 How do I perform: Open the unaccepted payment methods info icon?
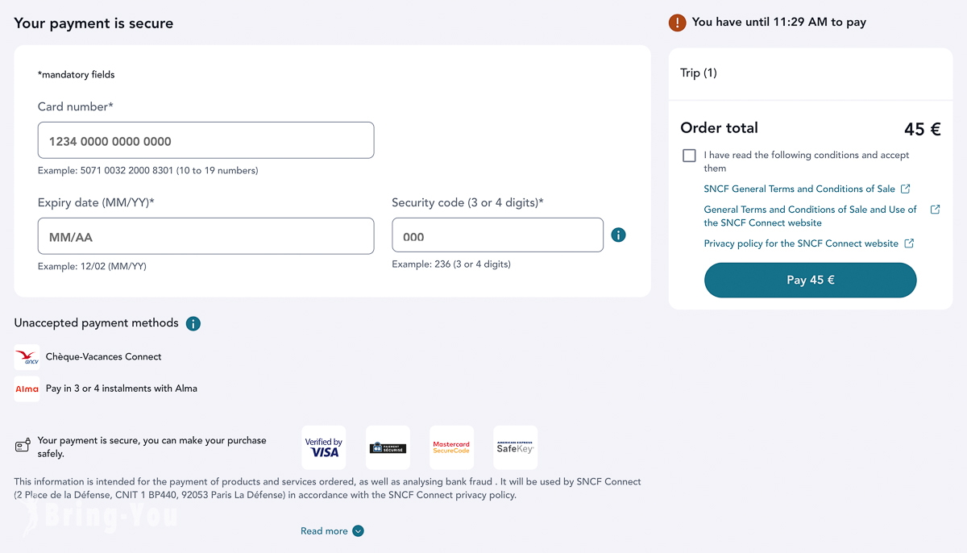tap(193, 323)
